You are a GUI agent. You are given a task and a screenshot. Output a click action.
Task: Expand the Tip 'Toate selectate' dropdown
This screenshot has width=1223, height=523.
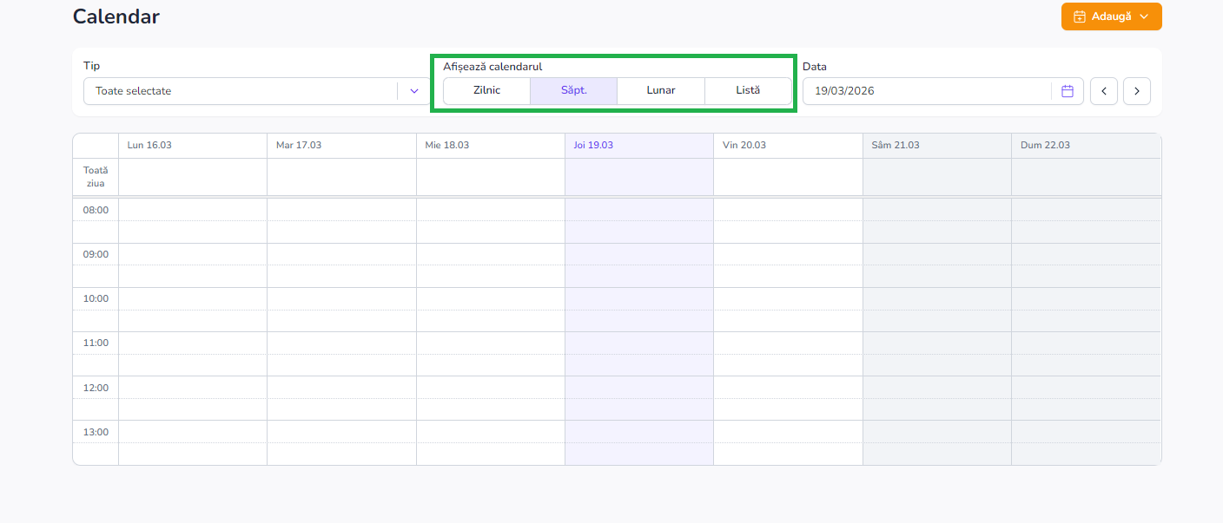(x=414, y=91)
